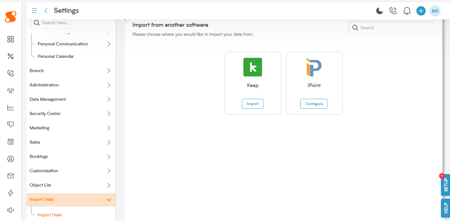Go back using the arrow beside Settings
The image size is (450, 221).
tap(46, 11)
